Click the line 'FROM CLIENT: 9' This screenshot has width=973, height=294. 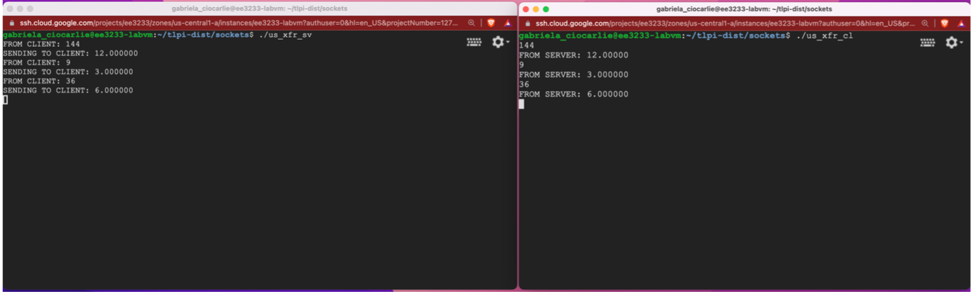point(37,62)
